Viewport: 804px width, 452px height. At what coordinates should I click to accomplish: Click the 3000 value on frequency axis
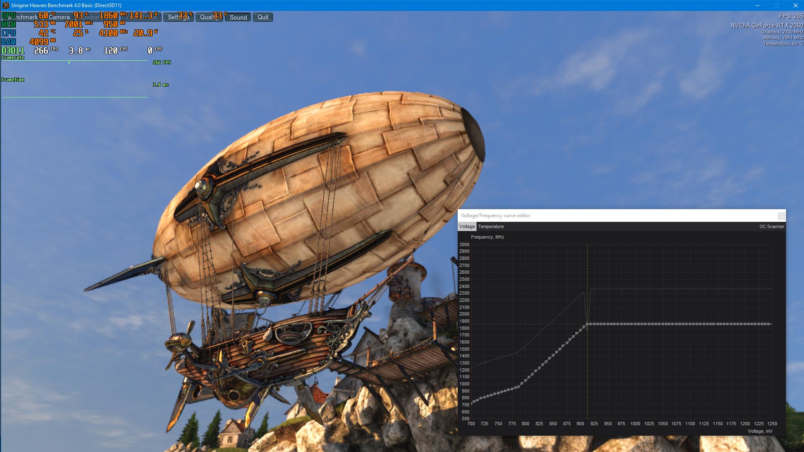point(464,244)
